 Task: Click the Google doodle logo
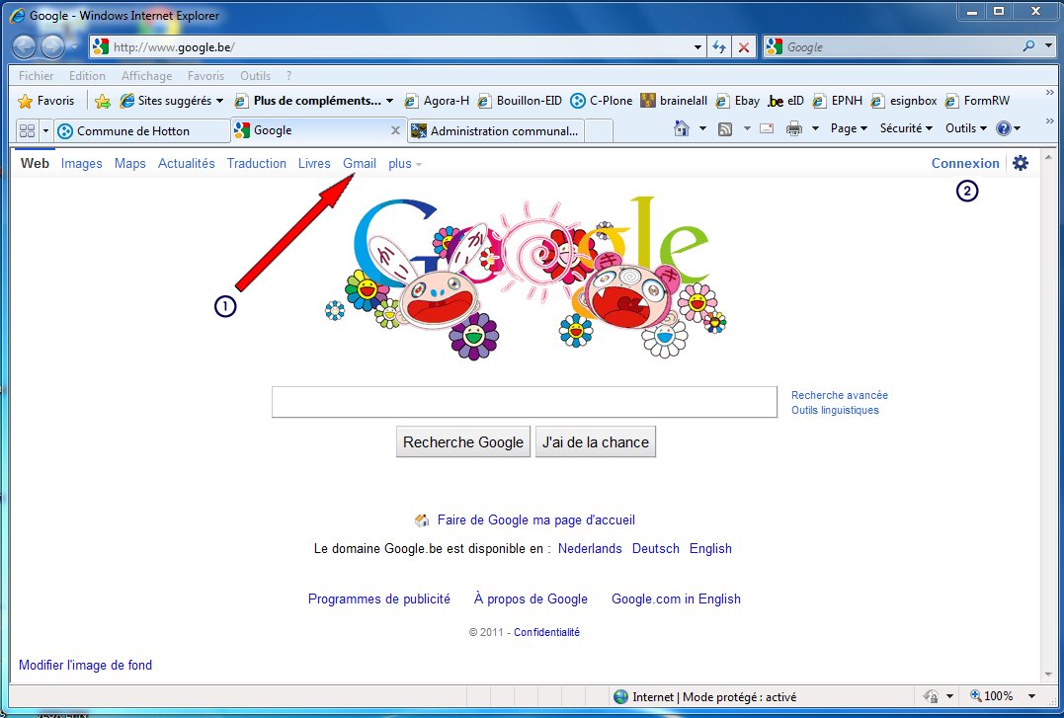(526, 279)
